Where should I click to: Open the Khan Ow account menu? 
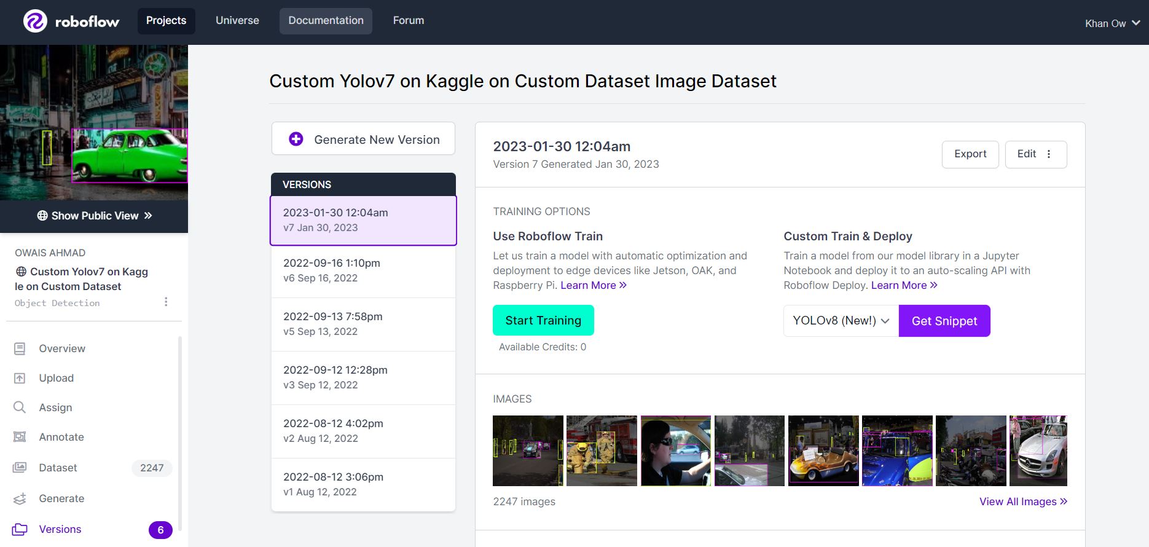point(1112,23)
